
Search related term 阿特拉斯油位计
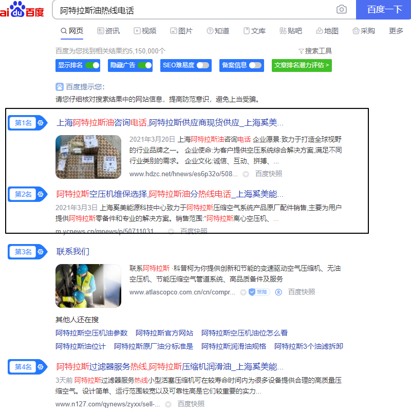(81, 346)
